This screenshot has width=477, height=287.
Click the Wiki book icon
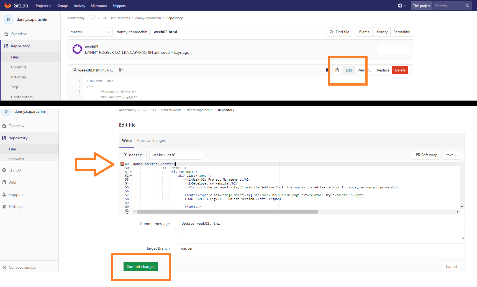(x=4, y=182)
